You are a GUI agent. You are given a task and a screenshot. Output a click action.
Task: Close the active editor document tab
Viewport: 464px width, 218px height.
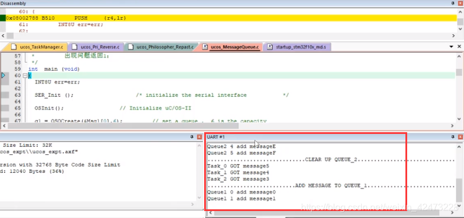pos(459,47)
